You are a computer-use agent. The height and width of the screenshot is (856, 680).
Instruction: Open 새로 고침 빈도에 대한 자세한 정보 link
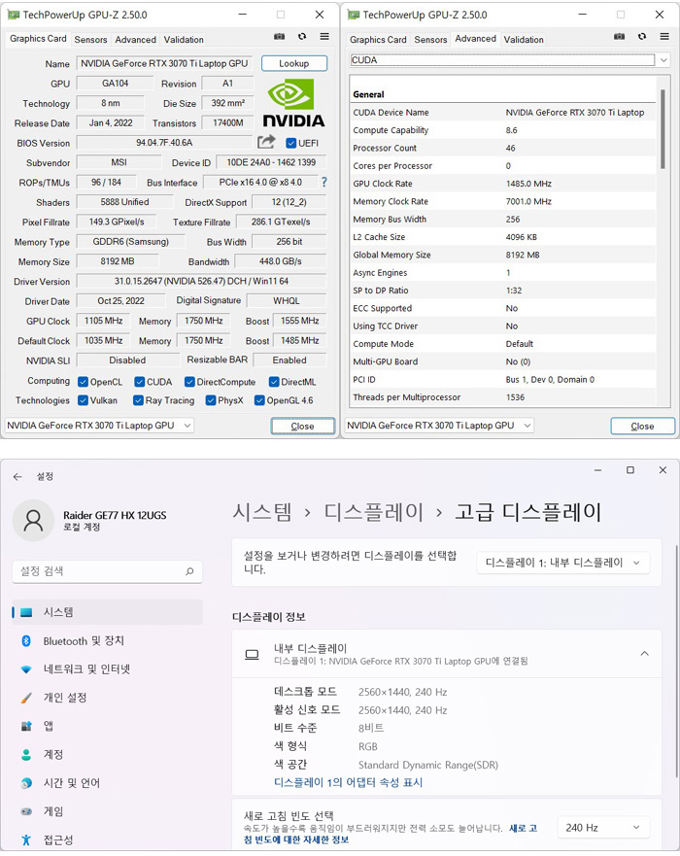pyautogui.click(x=390, y=834)
